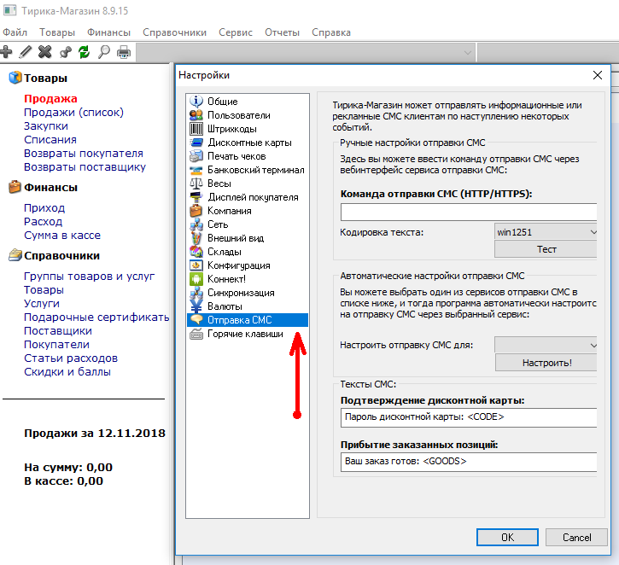Select Внешний вид icon
The image size is (619, 565).
[196, 238]
